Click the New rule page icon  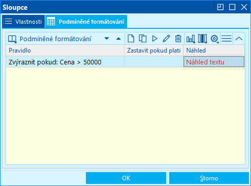(131, 39)
